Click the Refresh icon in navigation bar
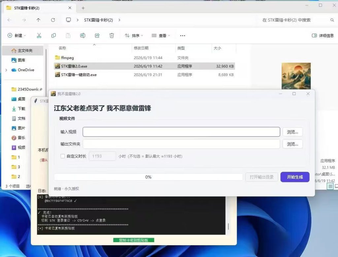 pos(53,20)
